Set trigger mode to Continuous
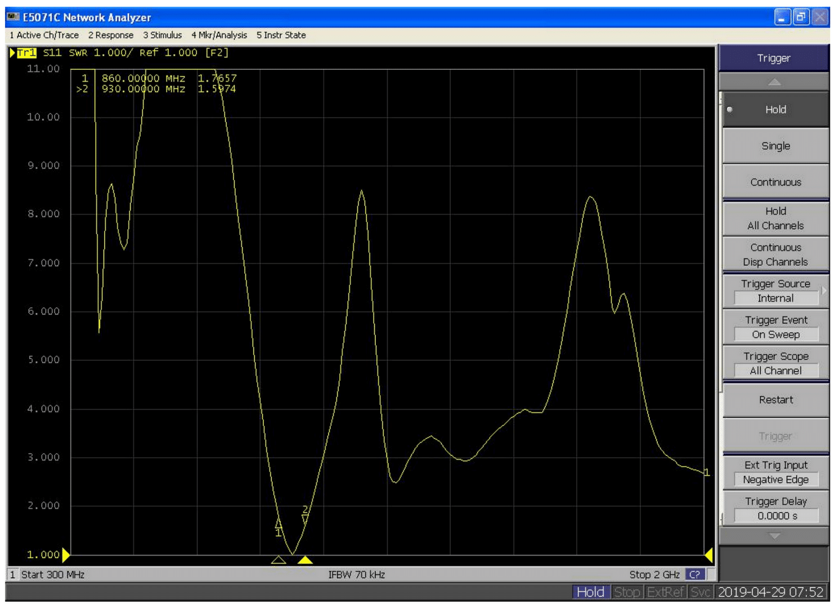 point(775,182)
